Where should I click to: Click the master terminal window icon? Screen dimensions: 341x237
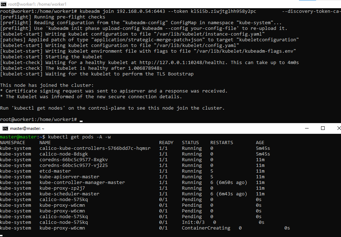(5, 128)
